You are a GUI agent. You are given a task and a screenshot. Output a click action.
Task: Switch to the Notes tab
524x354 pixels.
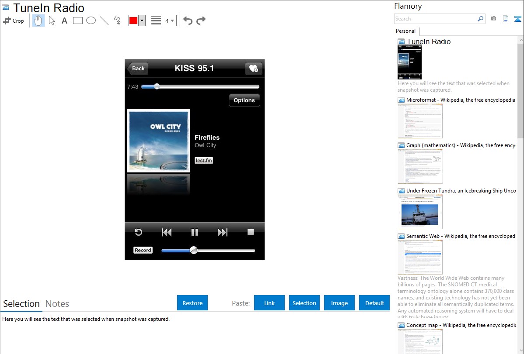click(x=57, y=304)
